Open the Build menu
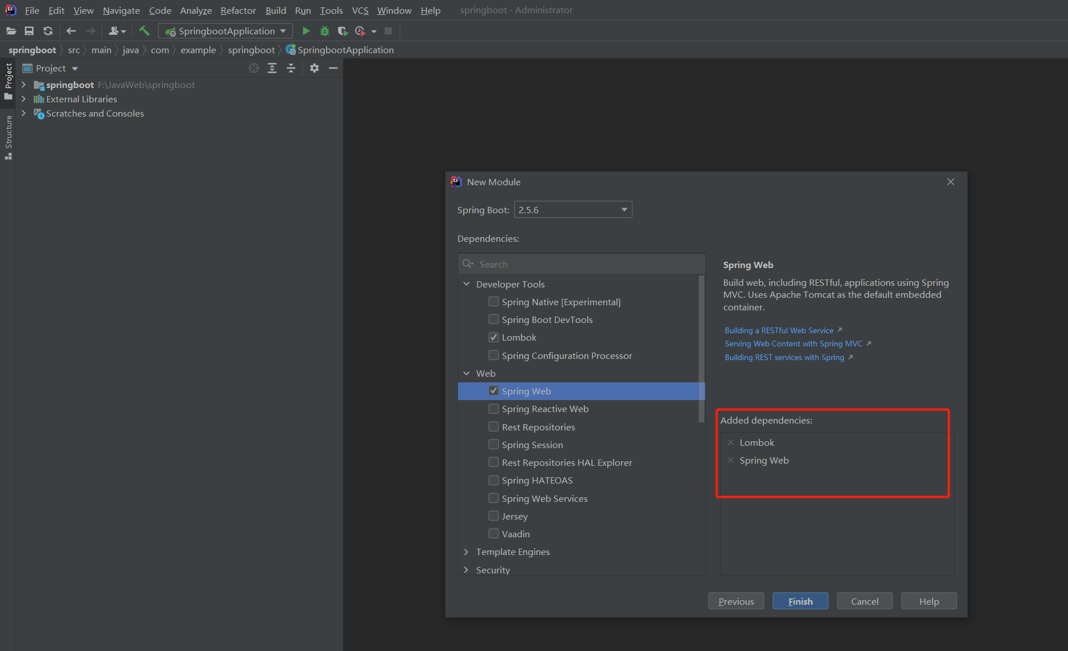 276,10
